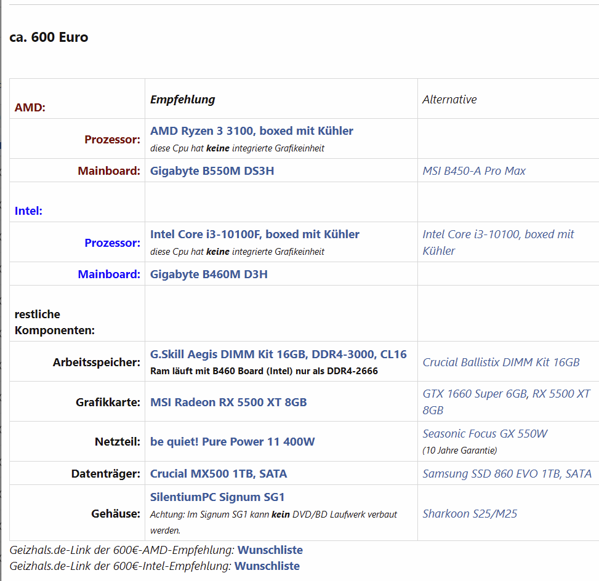Screen dimensions: 599x581
Task: Click the 'Alternative' column header
Action: click(449, 99)
